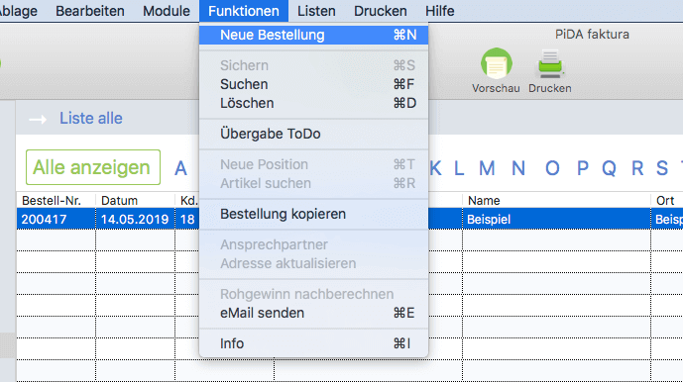Open Info from the Funktionen menu
This screenshot has width=683, height=382.
click(313, 343)
